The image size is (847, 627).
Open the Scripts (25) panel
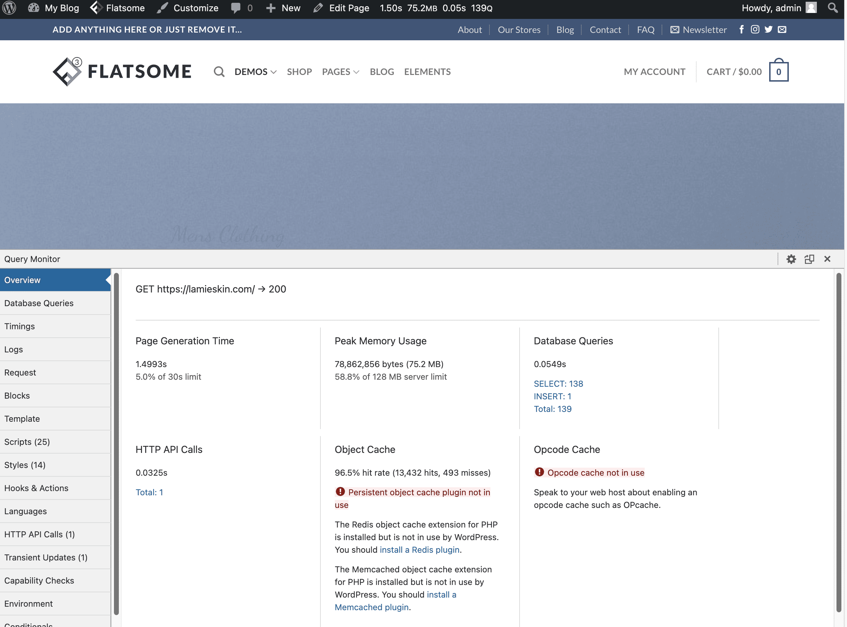click(x=27, y=442)
